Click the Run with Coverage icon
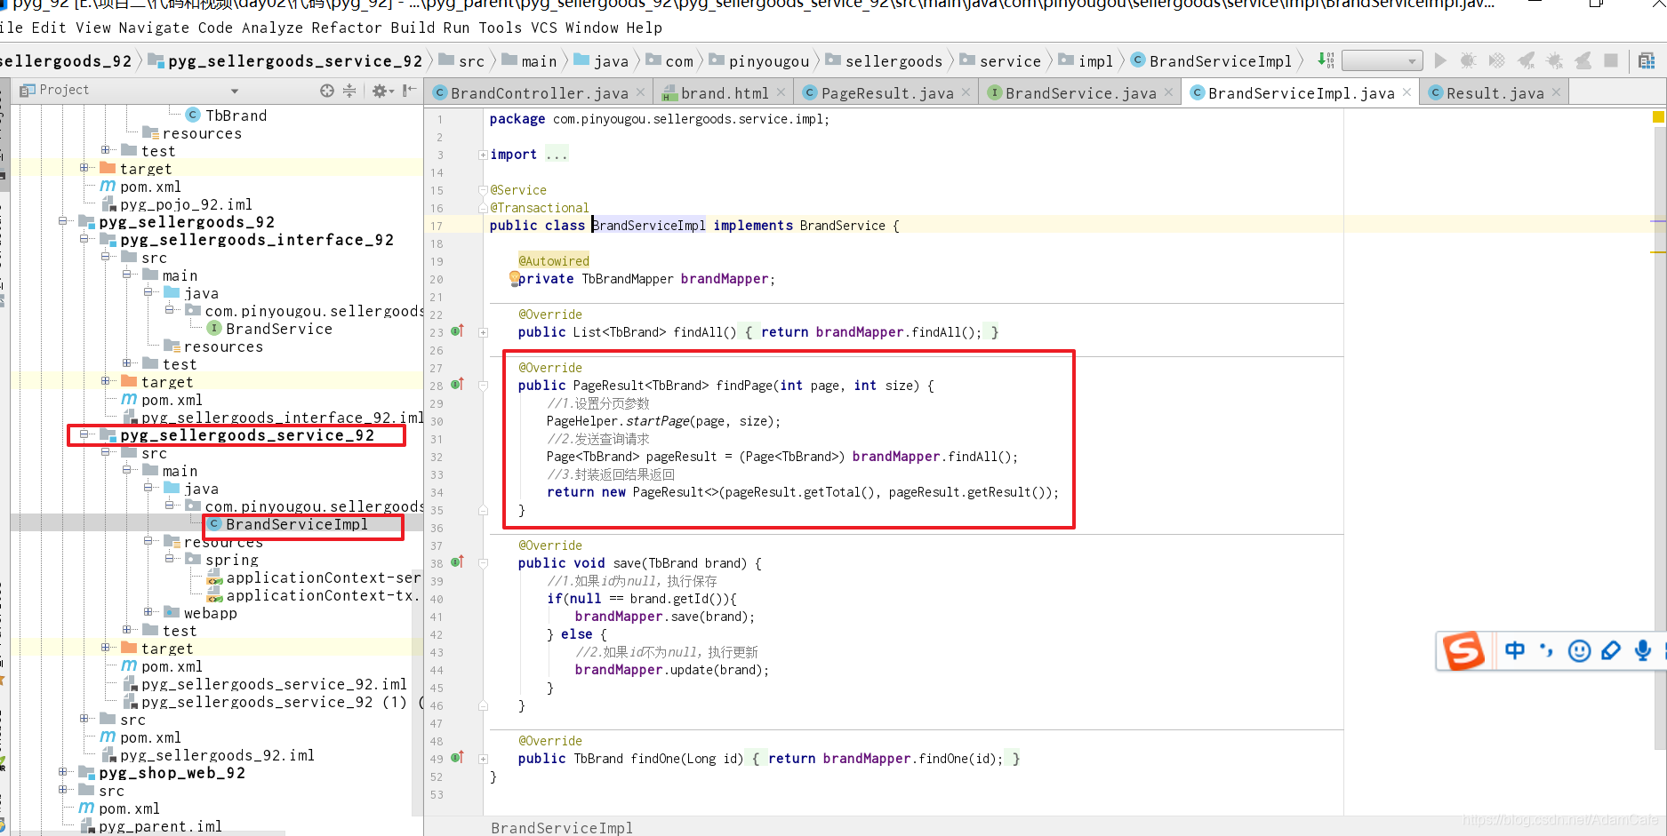 pyautogui.click(x=1496, y=60)
